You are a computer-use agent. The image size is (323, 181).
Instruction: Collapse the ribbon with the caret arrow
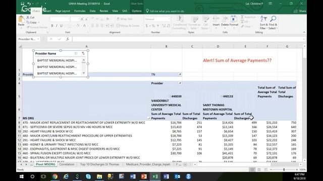[x=304, y=32]
